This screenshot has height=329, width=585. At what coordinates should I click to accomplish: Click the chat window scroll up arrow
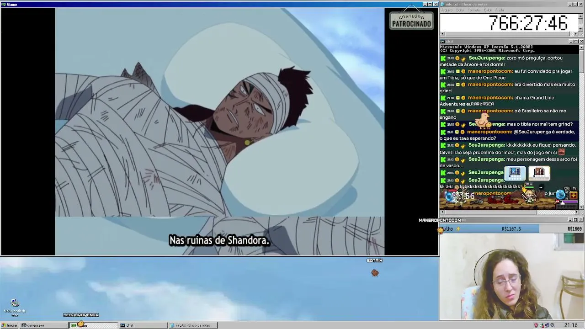coord(581,47)
